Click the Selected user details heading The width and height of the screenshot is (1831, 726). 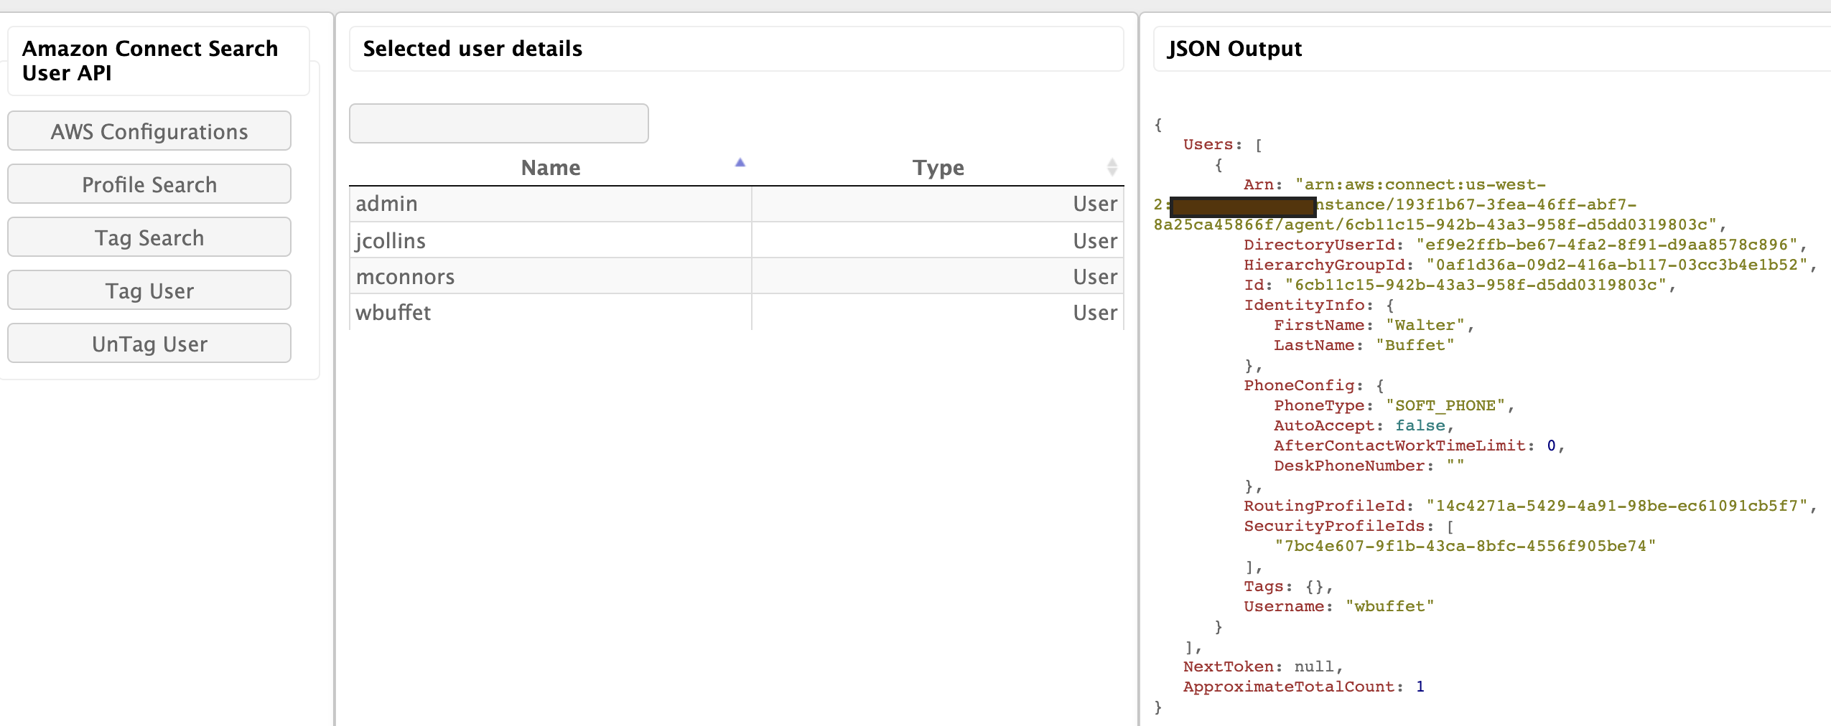pyautogui.click(x=472, y=48)
